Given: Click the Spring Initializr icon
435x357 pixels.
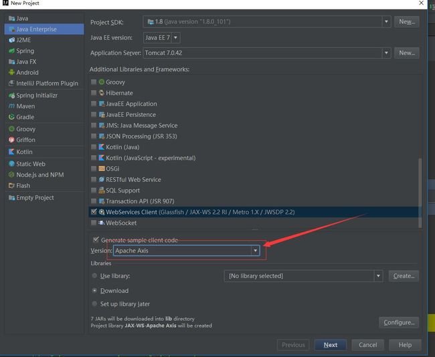Looking at the screenshot, I should click(11, 96).
